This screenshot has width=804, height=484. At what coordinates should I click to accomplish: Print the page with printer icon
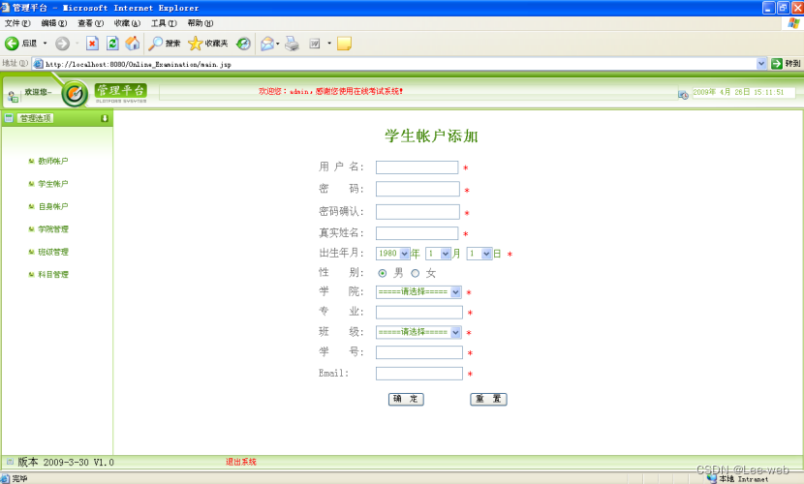pos(292,44)
